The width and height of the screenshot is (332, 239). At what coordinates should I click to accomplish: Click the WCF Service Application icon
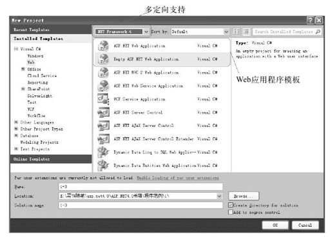point(103,99)
